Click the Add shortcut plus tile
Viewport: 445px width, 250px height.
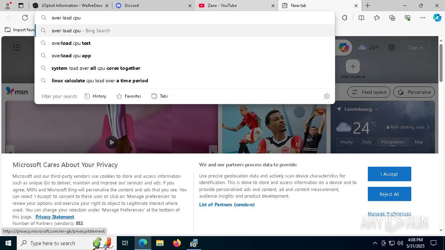point(353,66)
